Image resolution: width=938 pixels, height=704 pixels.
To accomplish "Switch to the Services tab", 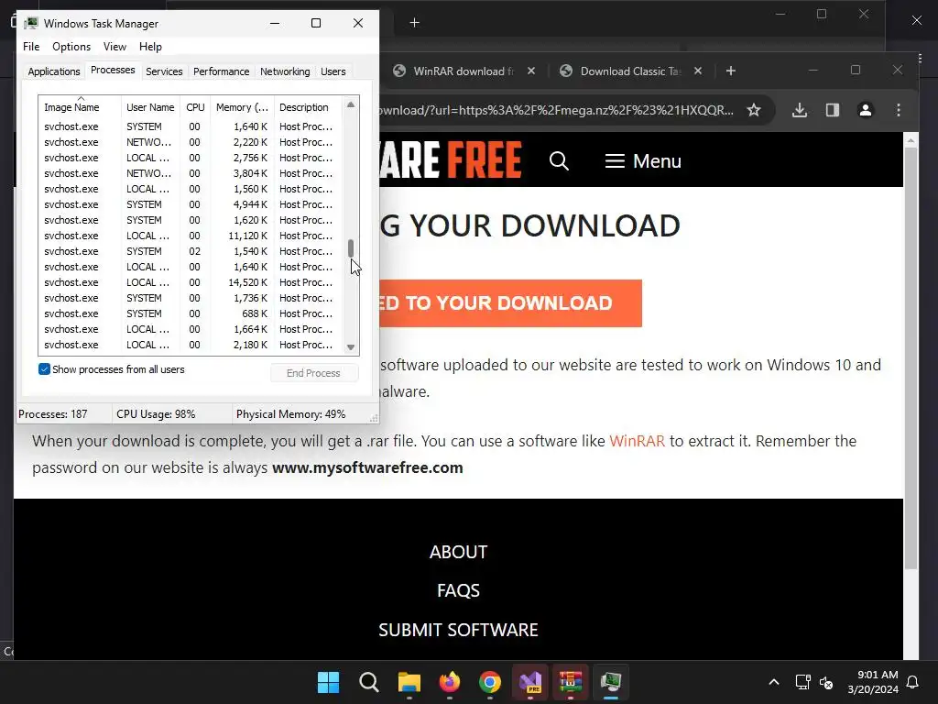I will [164, 71].
